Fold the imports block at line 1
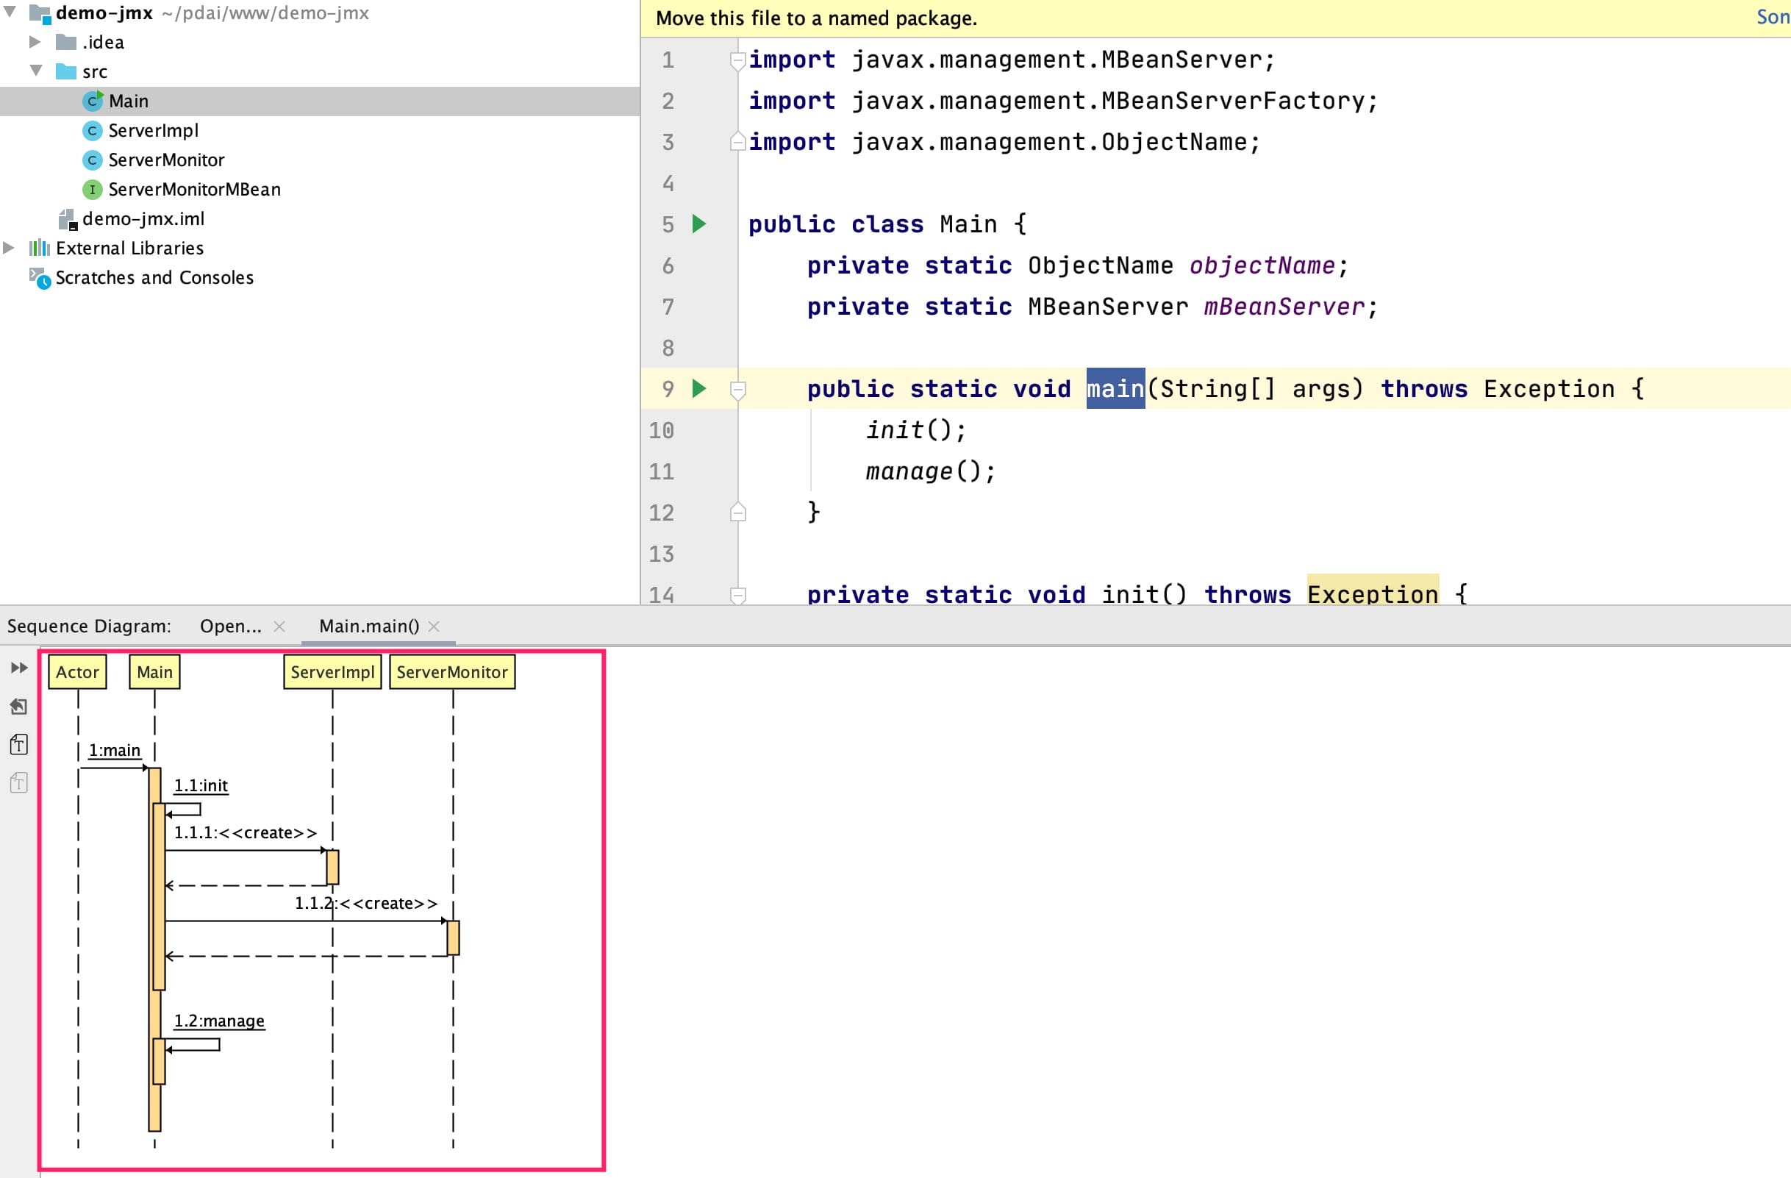 tap(737, 60)
